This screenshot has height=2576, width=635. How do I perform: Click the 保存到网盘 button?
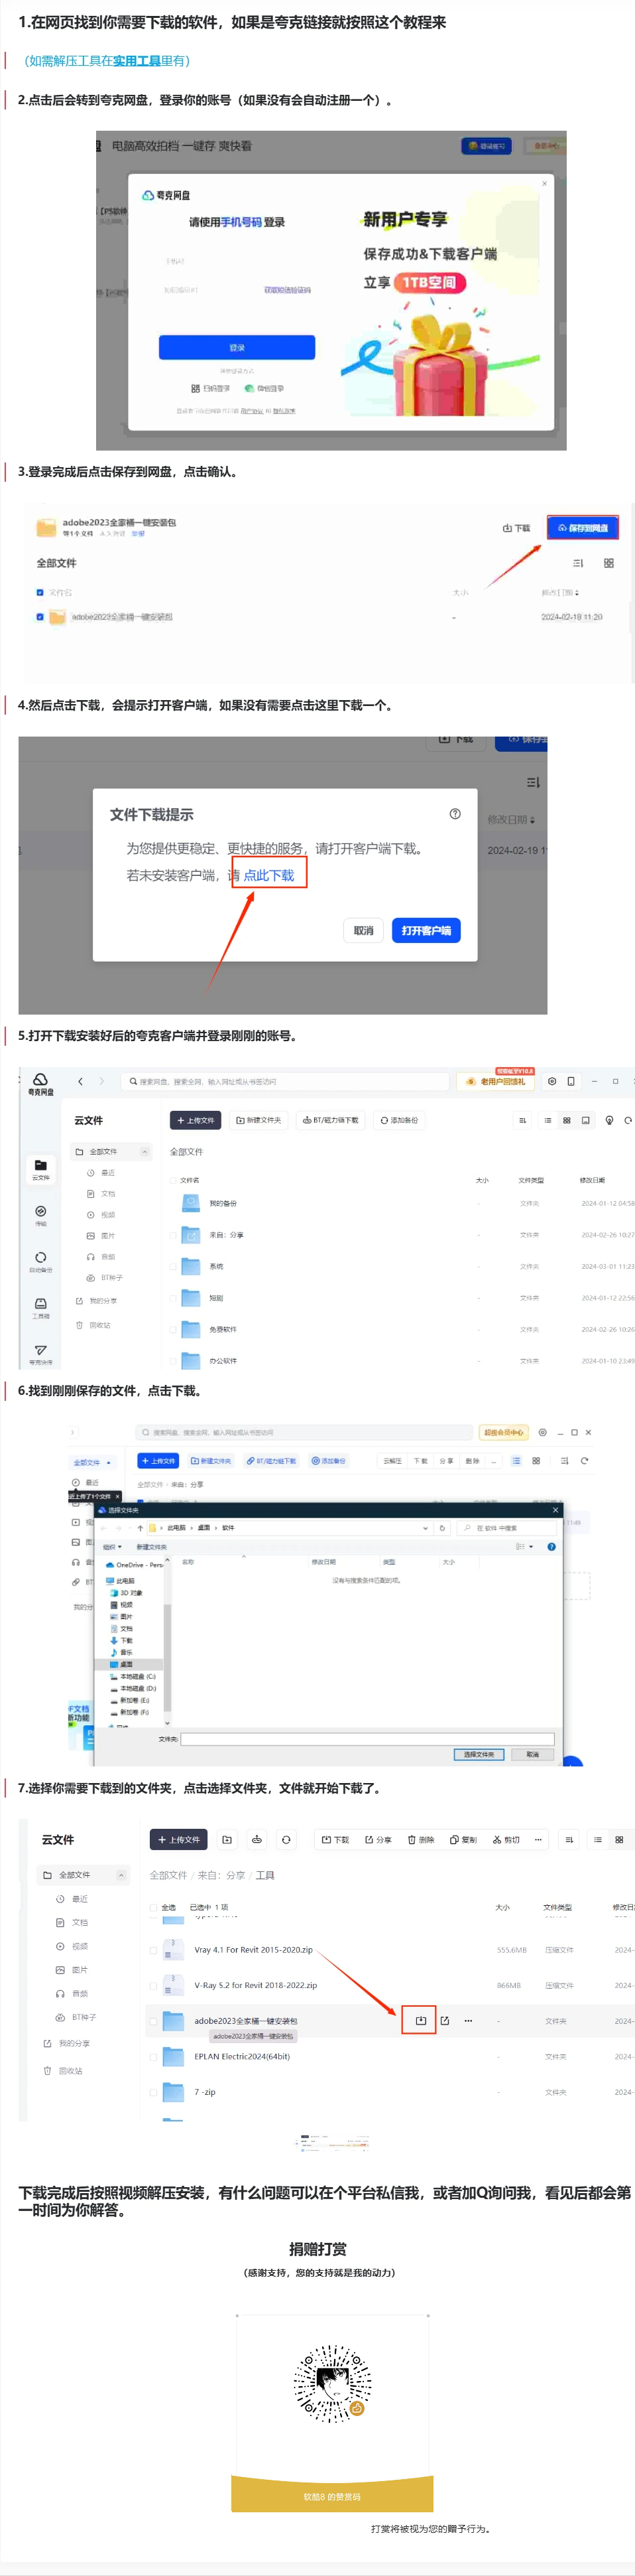pos(582,527)
